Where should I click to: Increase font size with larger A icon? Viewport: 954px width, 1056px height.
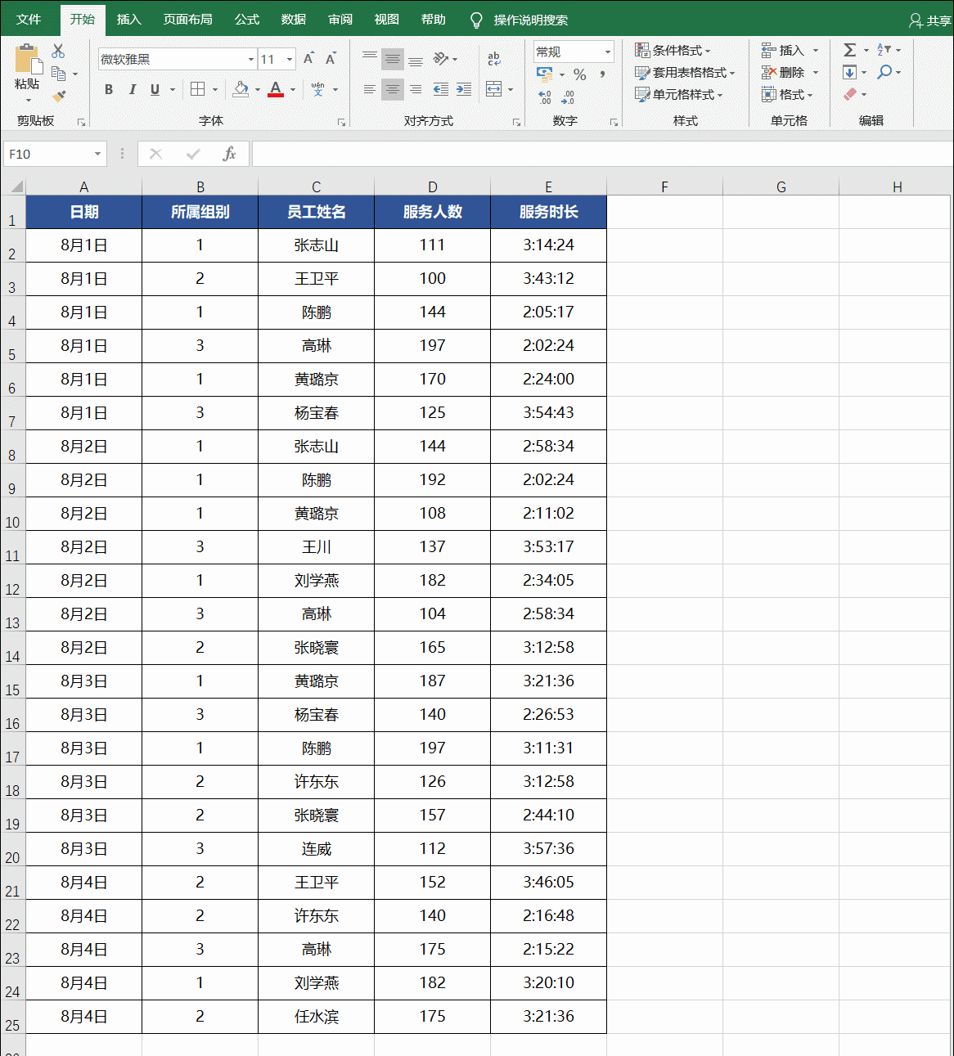(x=308, y=59)
